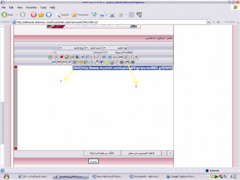Insert a bulleted list via list icon
Screen dimensions: 240x180
[88, 57]
